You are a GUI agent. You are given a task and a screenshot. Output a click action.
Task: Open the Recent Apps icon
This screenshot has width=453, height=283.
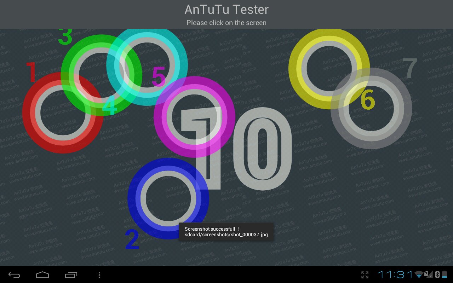coord(71,275)
